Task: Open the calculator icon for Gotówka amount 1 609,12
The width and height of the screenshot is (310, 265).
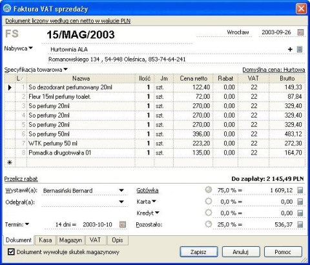Action: pos(300,190)
